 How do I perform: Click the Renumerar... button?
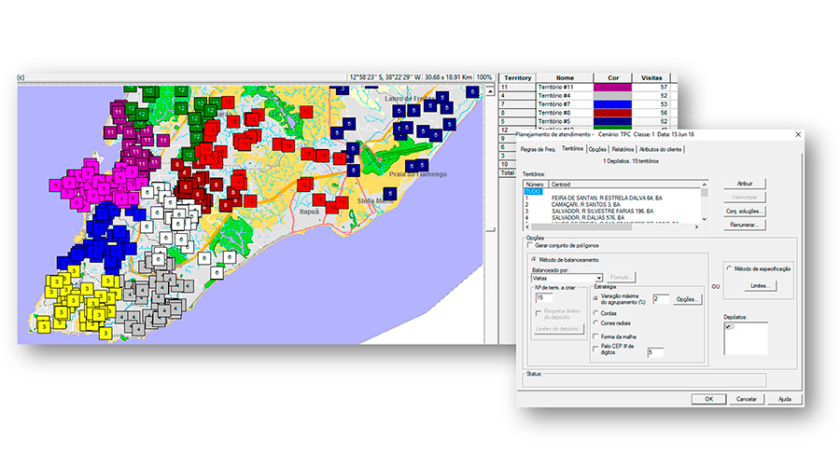[x=744, y=226]
